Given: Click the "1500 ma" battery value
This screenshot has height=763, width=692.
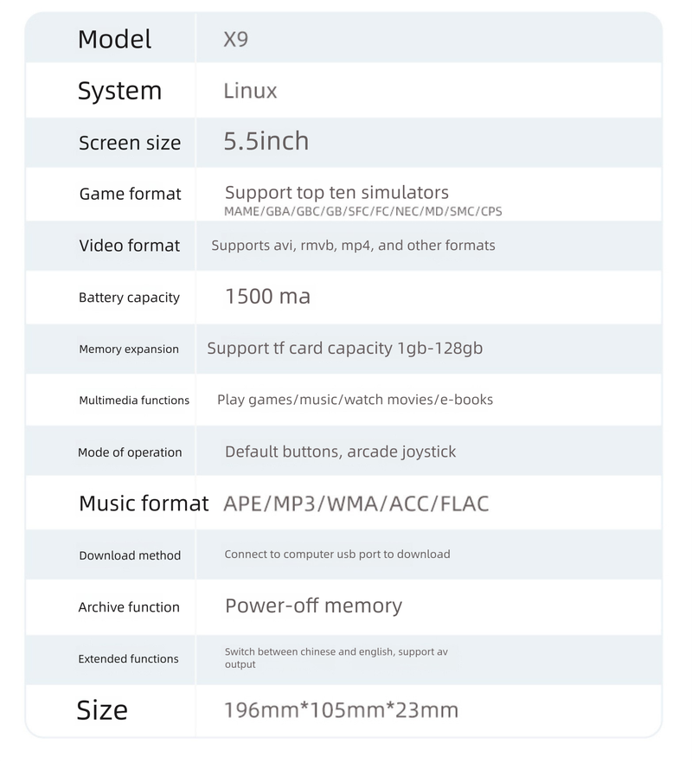Looking at the screenshot, I should pyautogui.click(x=267, y=297).
